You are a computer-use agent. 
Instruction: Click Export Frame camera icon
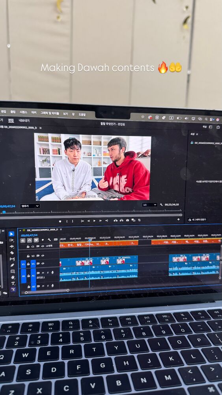click(x=127, y=220)
